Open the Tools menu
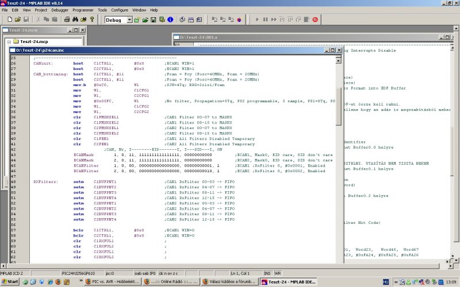 point(102,10)
